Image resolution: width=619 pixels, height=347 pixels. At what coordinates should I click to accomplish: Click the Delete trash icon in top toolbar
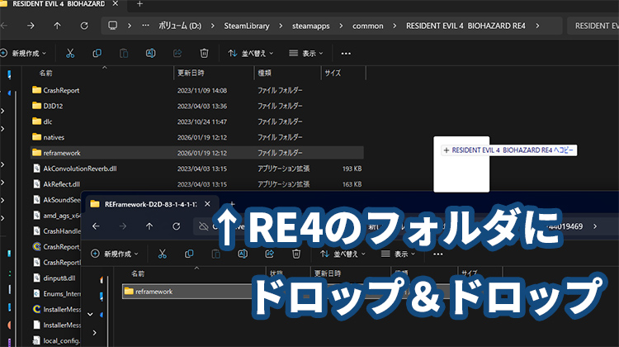[x=204, y=53]
